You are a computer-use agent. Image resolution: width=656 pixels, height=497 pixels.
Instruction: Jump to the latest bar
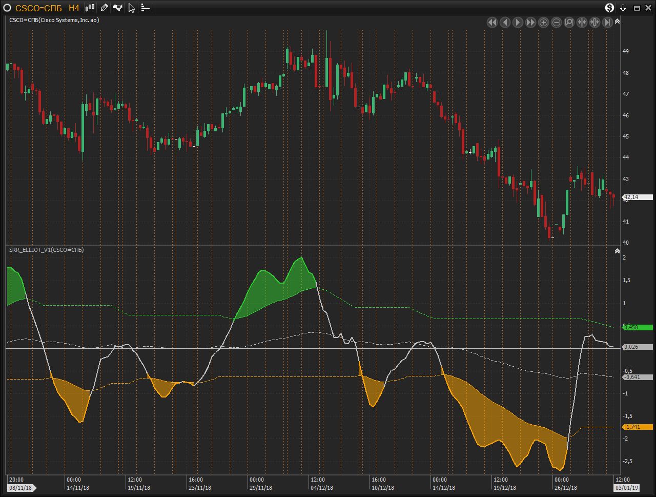click(607, 23)
